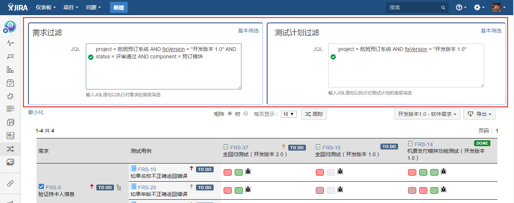The width and height of the screenshot is (514, 203).
Task: Open the project avatar in the sidebar
Action: (10, 27)
